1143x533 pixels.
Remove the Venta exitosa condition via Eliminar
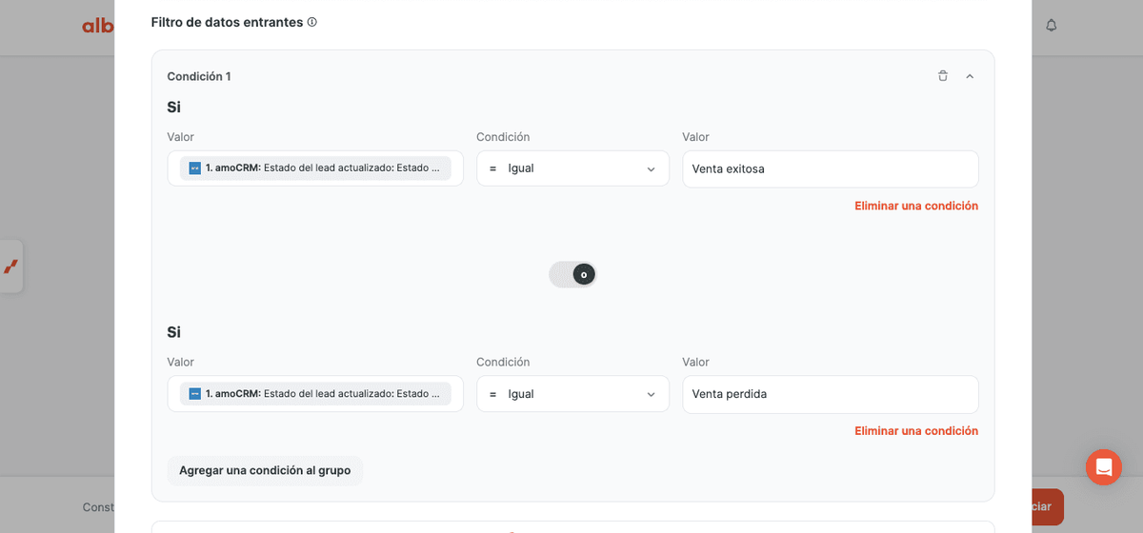tap(916, 206)
